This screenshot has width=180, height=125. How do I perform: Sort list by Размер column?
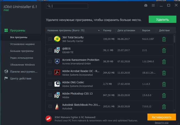107,30
